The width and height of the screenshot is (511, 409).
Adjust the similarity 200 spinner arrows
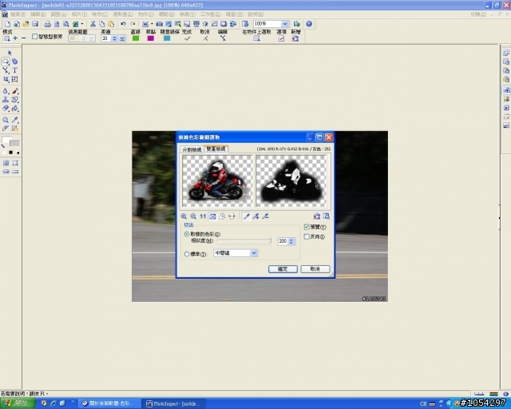pyautogui.click(x=291, y=241)
